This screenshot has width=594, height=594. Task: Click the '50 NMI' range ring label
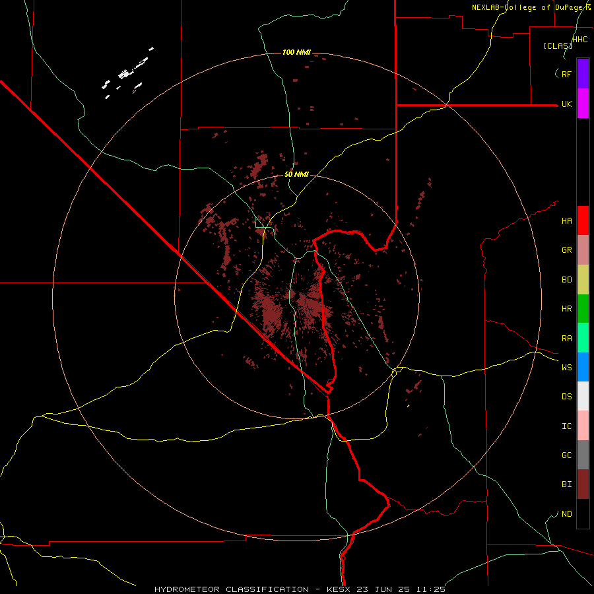pos(296,175)
